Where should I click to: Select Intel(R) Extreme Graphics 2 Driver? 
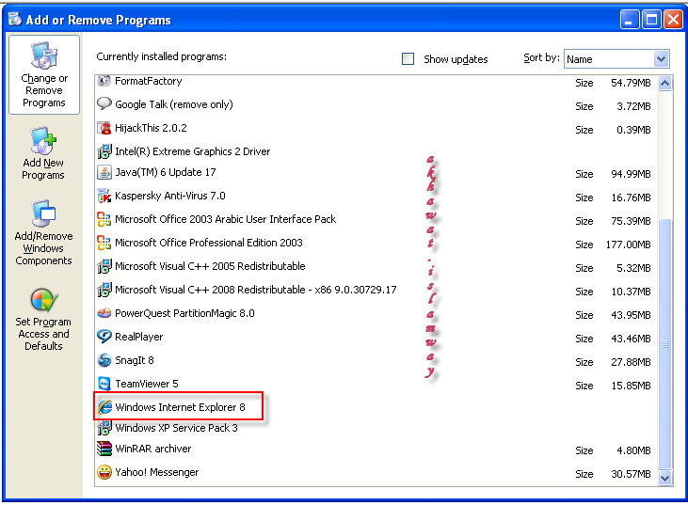376,151
